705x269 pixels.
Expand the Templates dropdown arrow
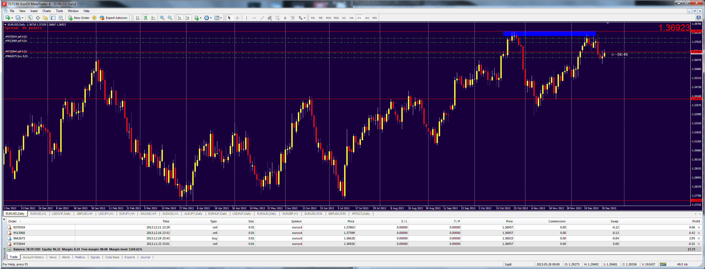click(221, 18)
